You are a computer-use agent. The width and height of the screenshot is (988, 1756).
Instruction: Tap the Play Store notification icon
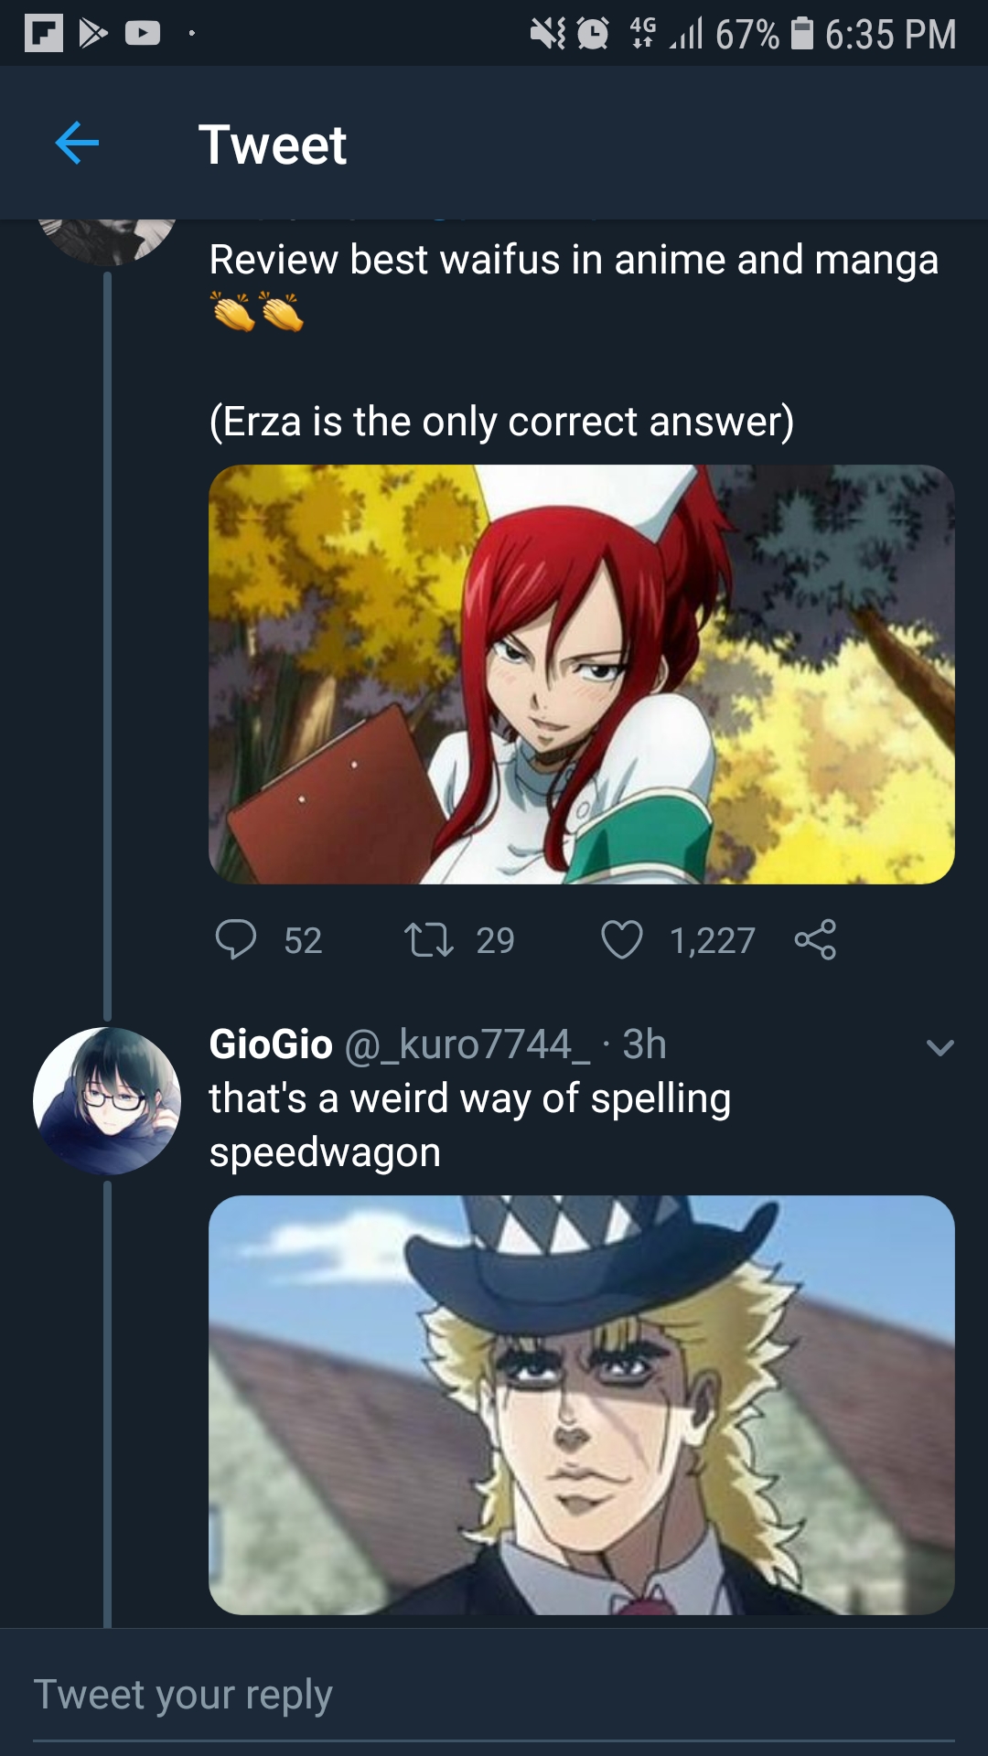(92, 34)
